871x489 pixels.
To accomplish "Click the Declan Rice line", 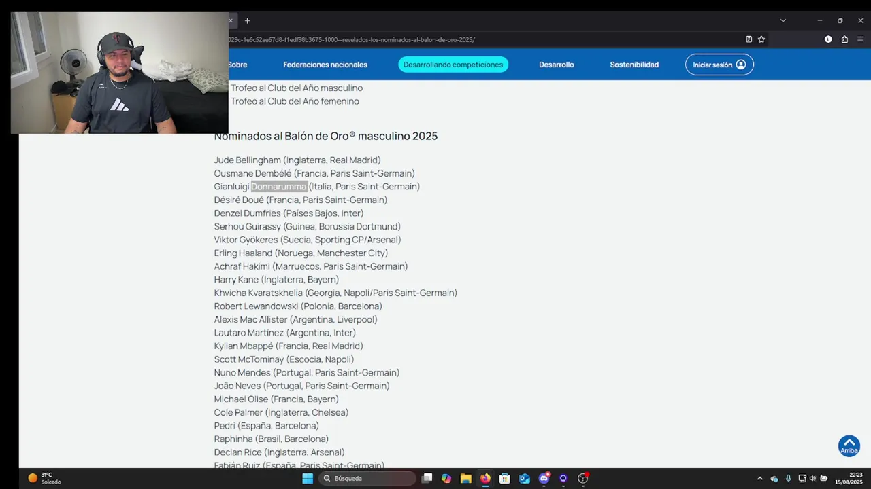I will pyautogui.click(x=279, y=452).
